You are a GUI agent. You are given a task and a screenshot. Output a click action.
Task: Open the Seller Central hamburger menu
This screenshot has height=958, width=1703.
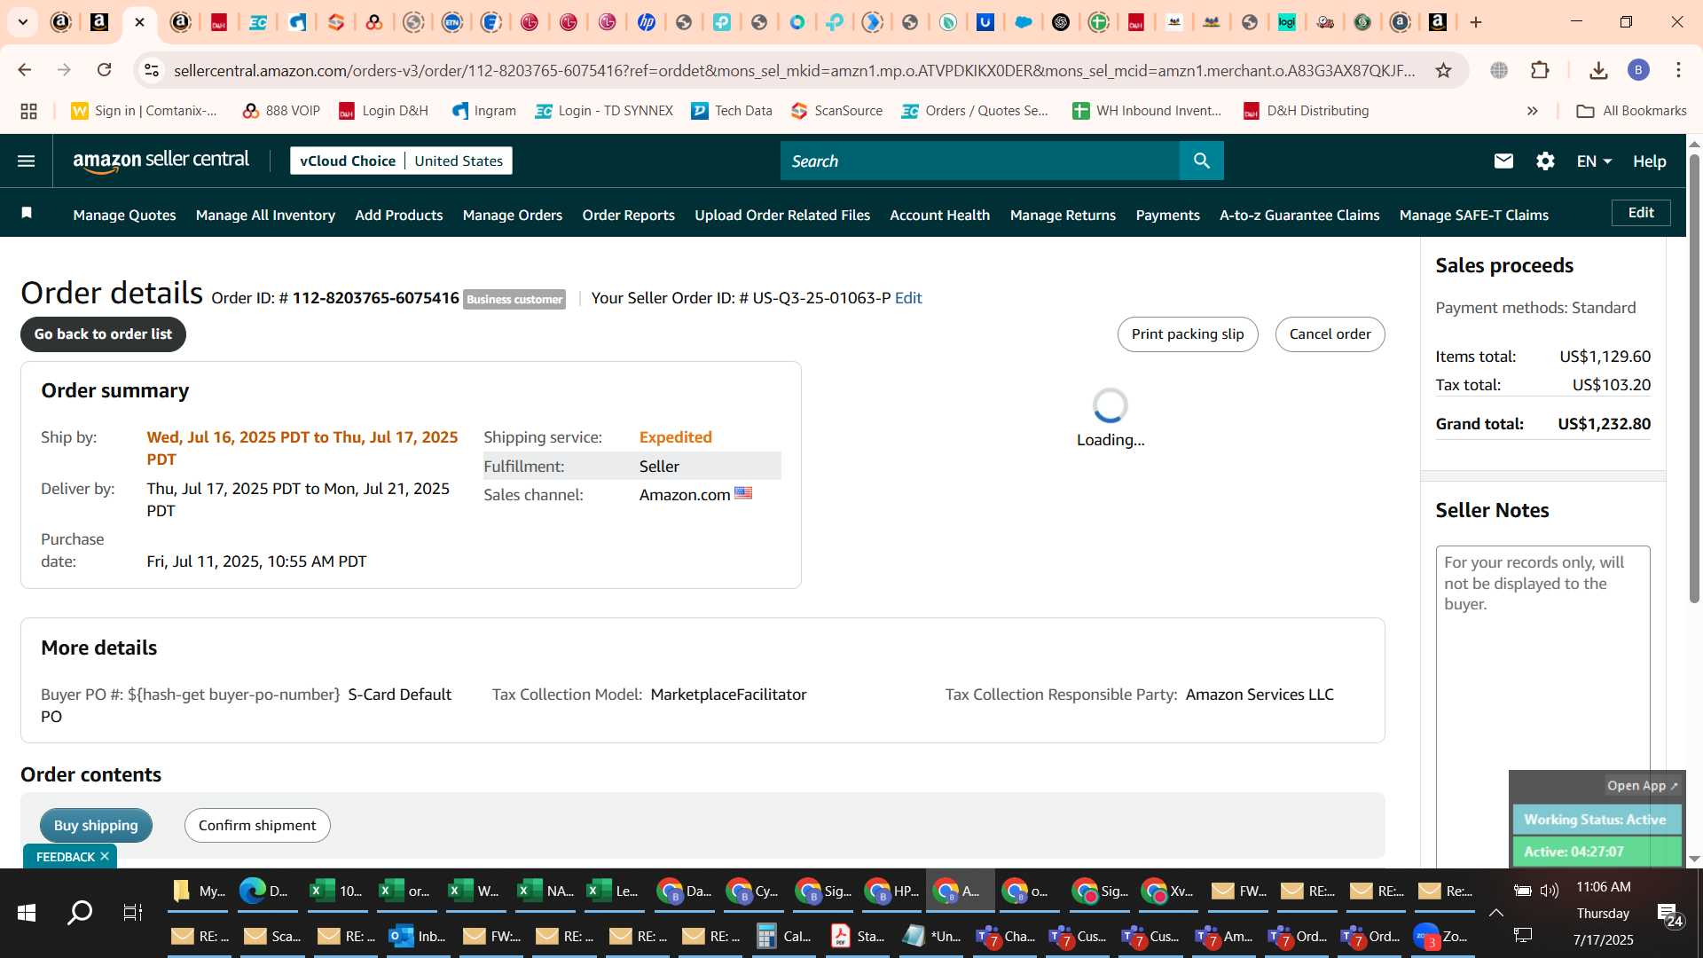(26, 161)
